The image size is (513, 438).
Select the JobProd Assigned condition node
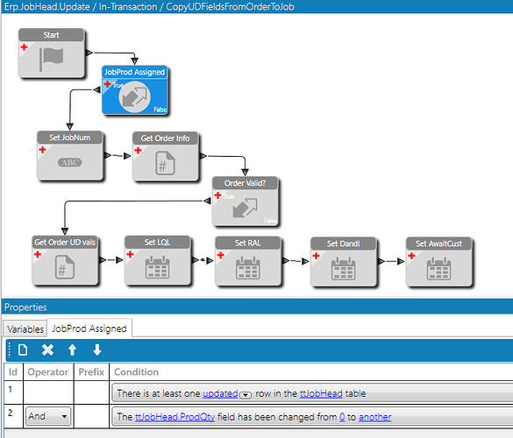point(135,90)
